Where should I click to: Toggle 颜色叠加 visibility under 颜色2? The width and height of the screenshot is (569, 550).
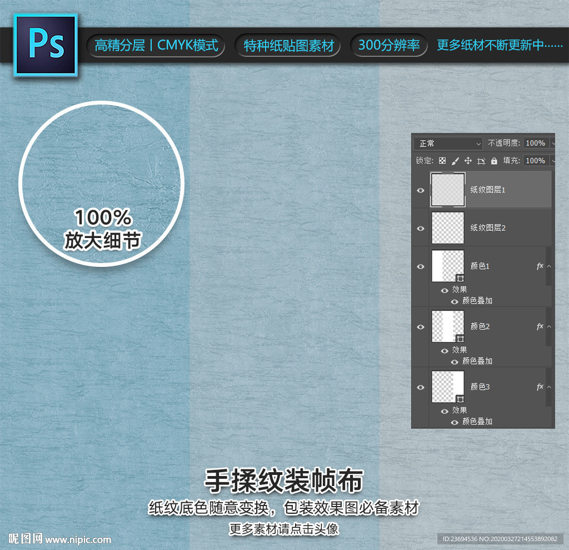(455, 362)
